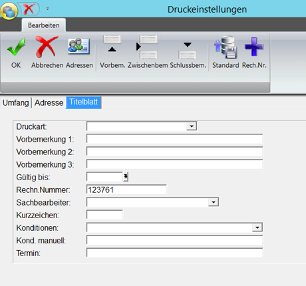The image size is (306, 286).
Task: Open the application orb menu button
Action: click(9, 11)
